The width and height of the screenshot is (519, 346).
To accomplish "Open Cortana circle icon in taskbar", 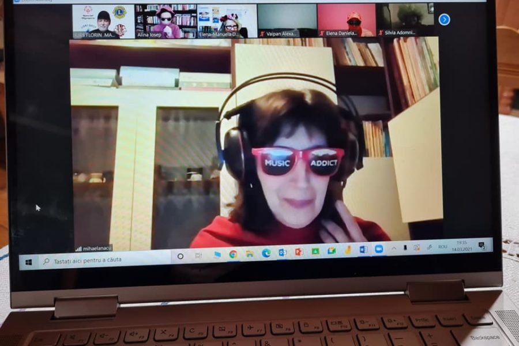I will 180,256.
